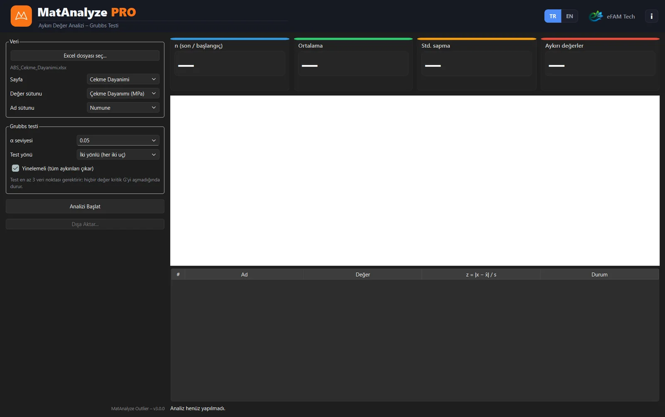Switch language to EN
Screen dimensions: 665x417
click(569, 16)
